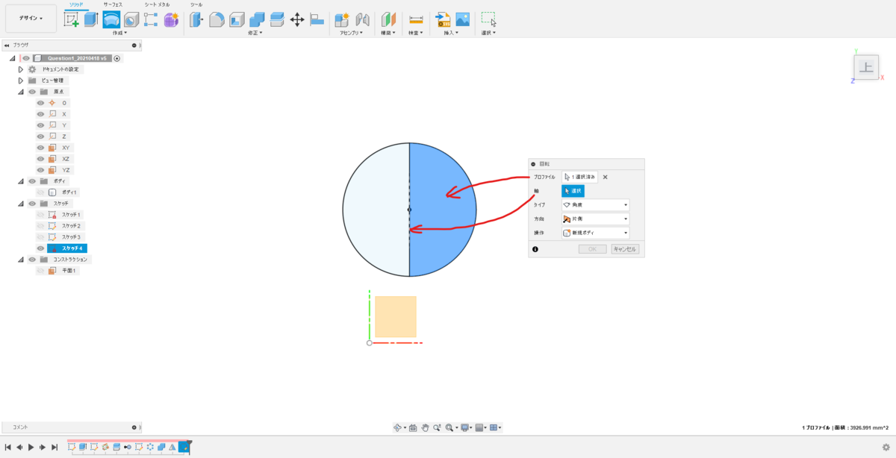
Task: Click the Look At camera icon
Action: pyautogui.click(x=413, y=427)
